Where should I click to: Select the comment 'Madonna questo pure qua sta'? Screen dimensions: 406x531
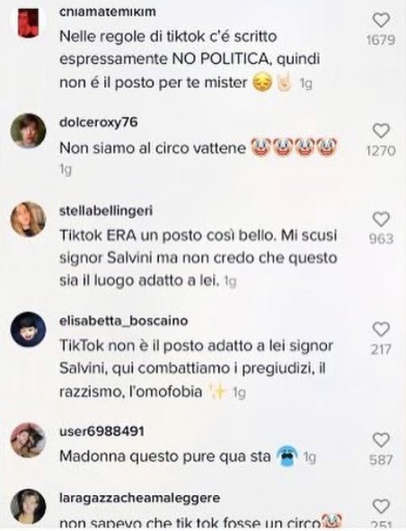[165, 456]
